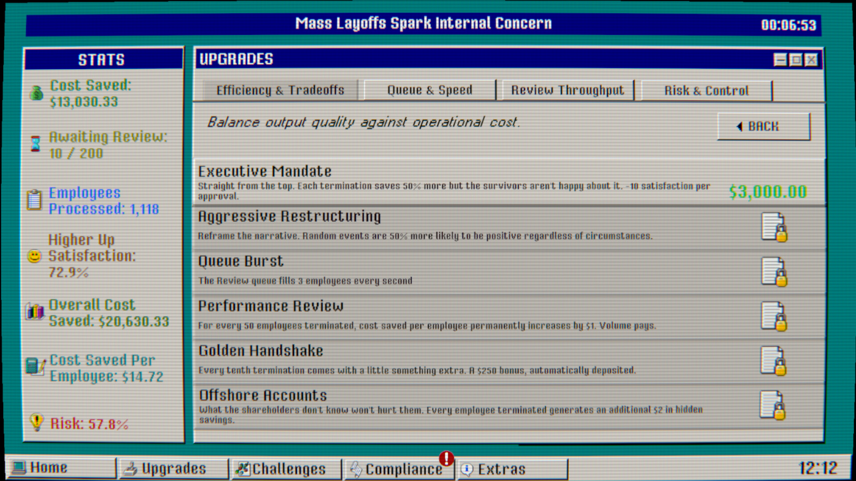Click the Performance Review locked document icon
This screenshot has height=481, width=856.
(x=774, y=316)
